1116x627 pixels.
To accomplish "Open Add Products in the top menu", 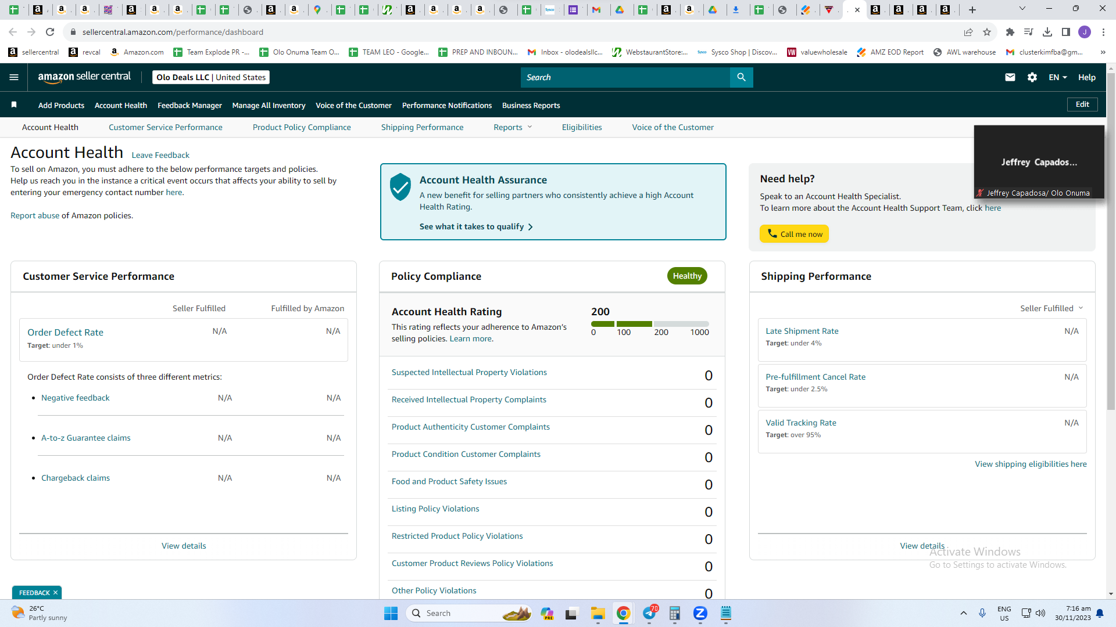I will 61,105.
